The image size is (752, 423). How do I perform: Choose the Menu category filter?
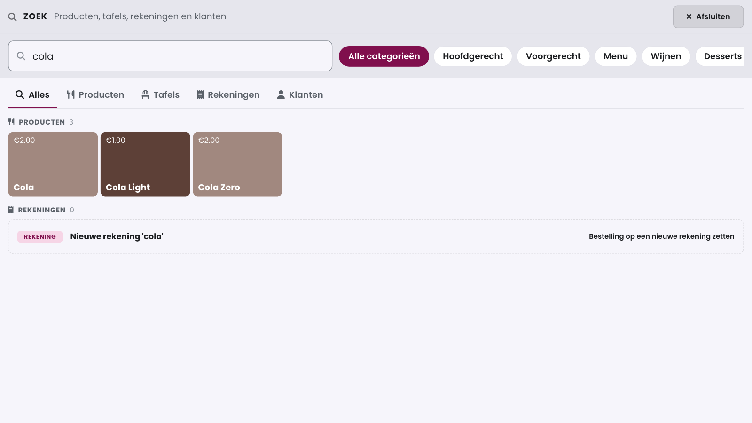[616, 56]
